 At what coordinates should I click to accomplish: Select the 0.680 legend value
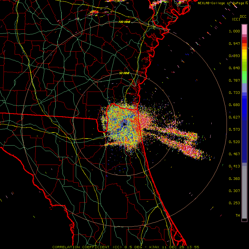click(234, 105)
